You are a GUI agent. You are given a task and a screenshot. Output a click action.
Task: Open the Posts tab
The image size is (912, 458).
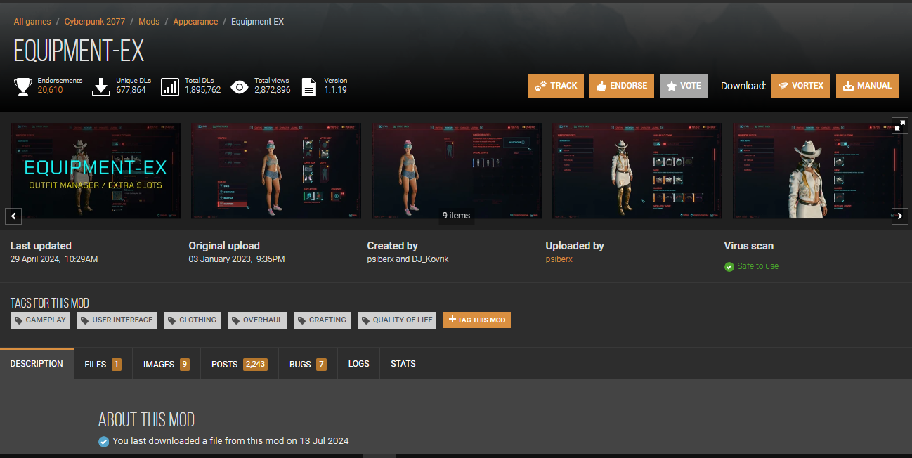(239, 364)
